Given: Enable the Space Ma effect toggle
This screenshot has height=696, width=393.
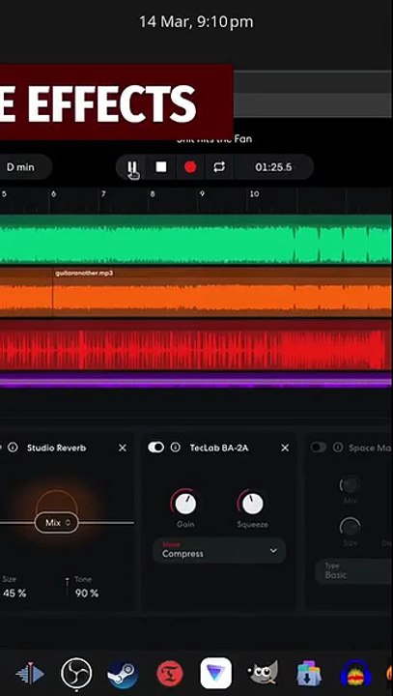Looking at the screenshot, I should coord(319,448).
